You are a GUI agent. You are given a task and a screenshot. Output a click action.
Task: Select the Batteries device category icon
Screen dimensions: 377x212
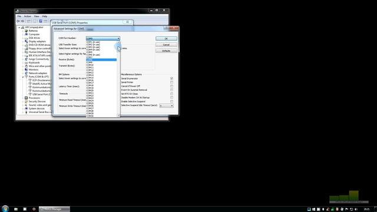[x=26, y=31]
